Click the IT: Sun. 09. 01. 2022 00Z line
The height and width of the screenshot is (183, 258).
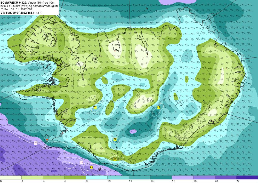click(x=17, y=9)
